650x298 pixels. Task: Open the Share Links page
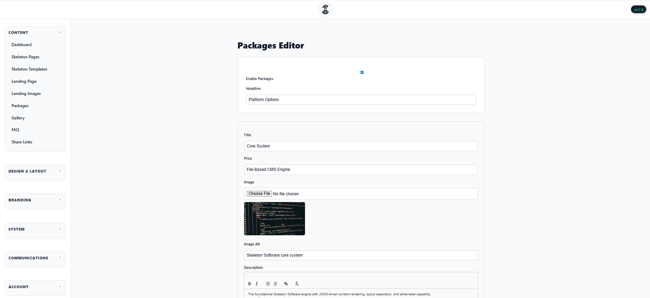tap(22, 142)
